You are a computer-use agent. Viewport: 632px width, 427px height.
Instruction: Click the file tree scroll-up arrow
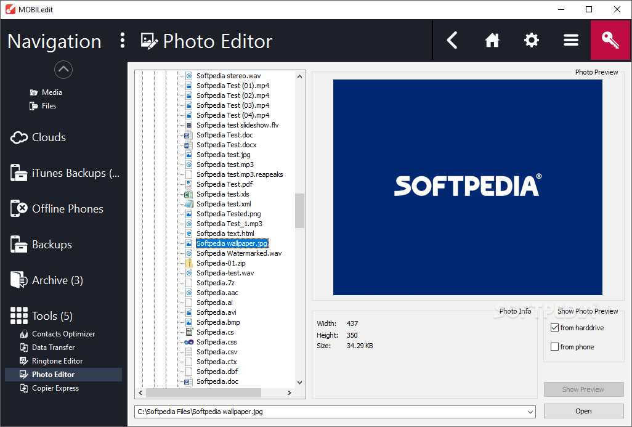(299, 76)
